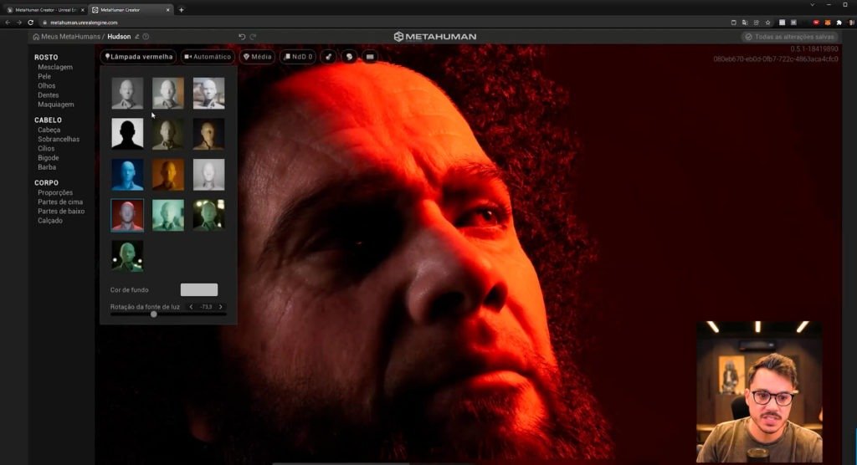Image resolution: width=857 pixels, height=465 pixels.
Task: Select Maquiagem under Rosto
Action: 56,105
